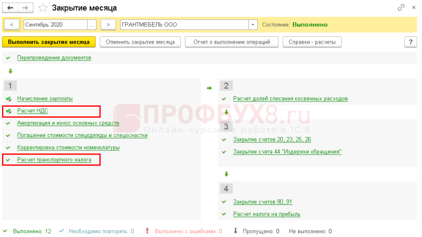Open Закрытие счетов 20, 23, 25, 26

pos(272,139)
